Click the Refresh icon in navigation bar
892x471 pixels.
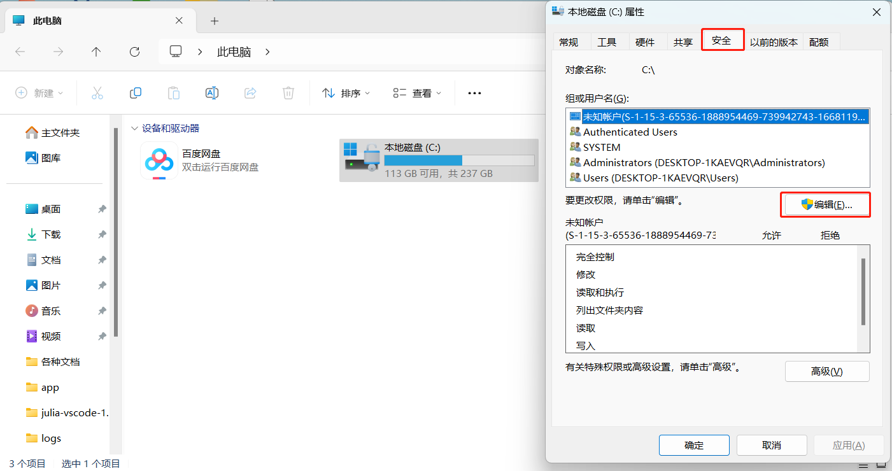pos(134,52)
